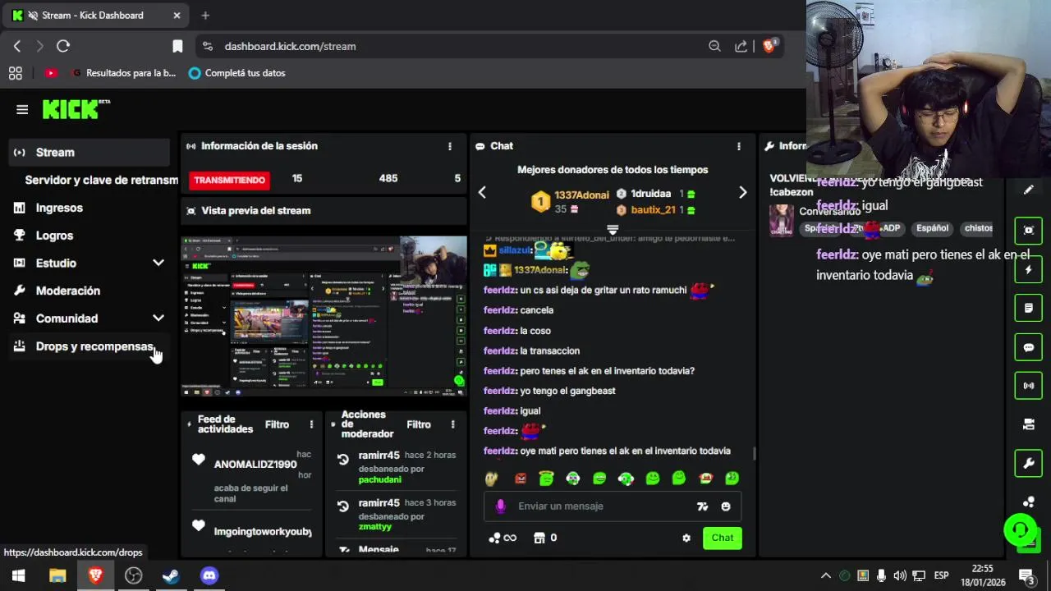Open the green headset support button
Image resolution: width=1051 pixels, height=591 pixels.
1020,529
